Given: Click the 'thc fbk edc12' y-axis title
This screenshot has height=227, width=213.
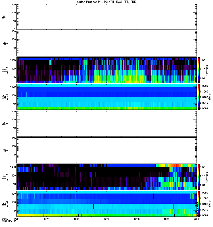Looking at the screenshot, I should (5, 177).
